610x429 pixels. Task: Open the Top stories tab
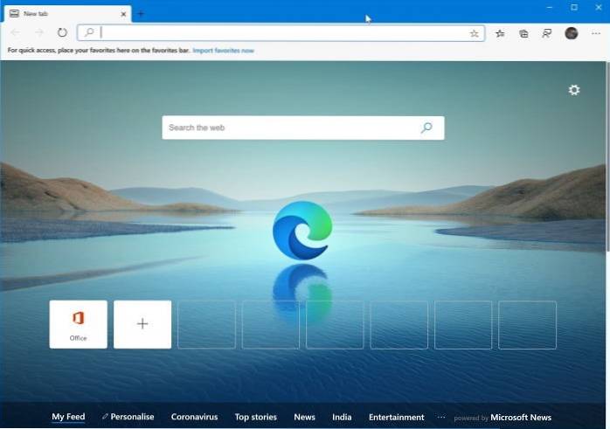(255, 417)
